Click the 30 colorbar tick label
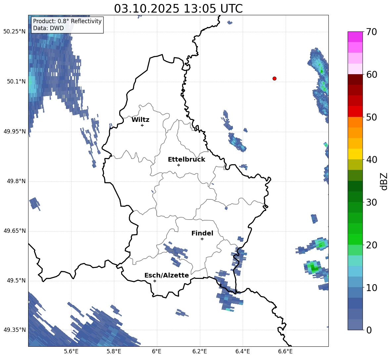The width and height of the screenshot is (392, 358). (x=371, y=202)
